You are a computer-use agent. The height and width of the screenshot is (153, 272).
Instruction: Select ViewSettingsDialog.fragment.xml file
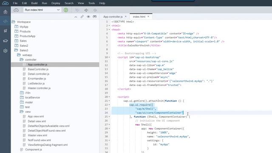coord(48,145)
